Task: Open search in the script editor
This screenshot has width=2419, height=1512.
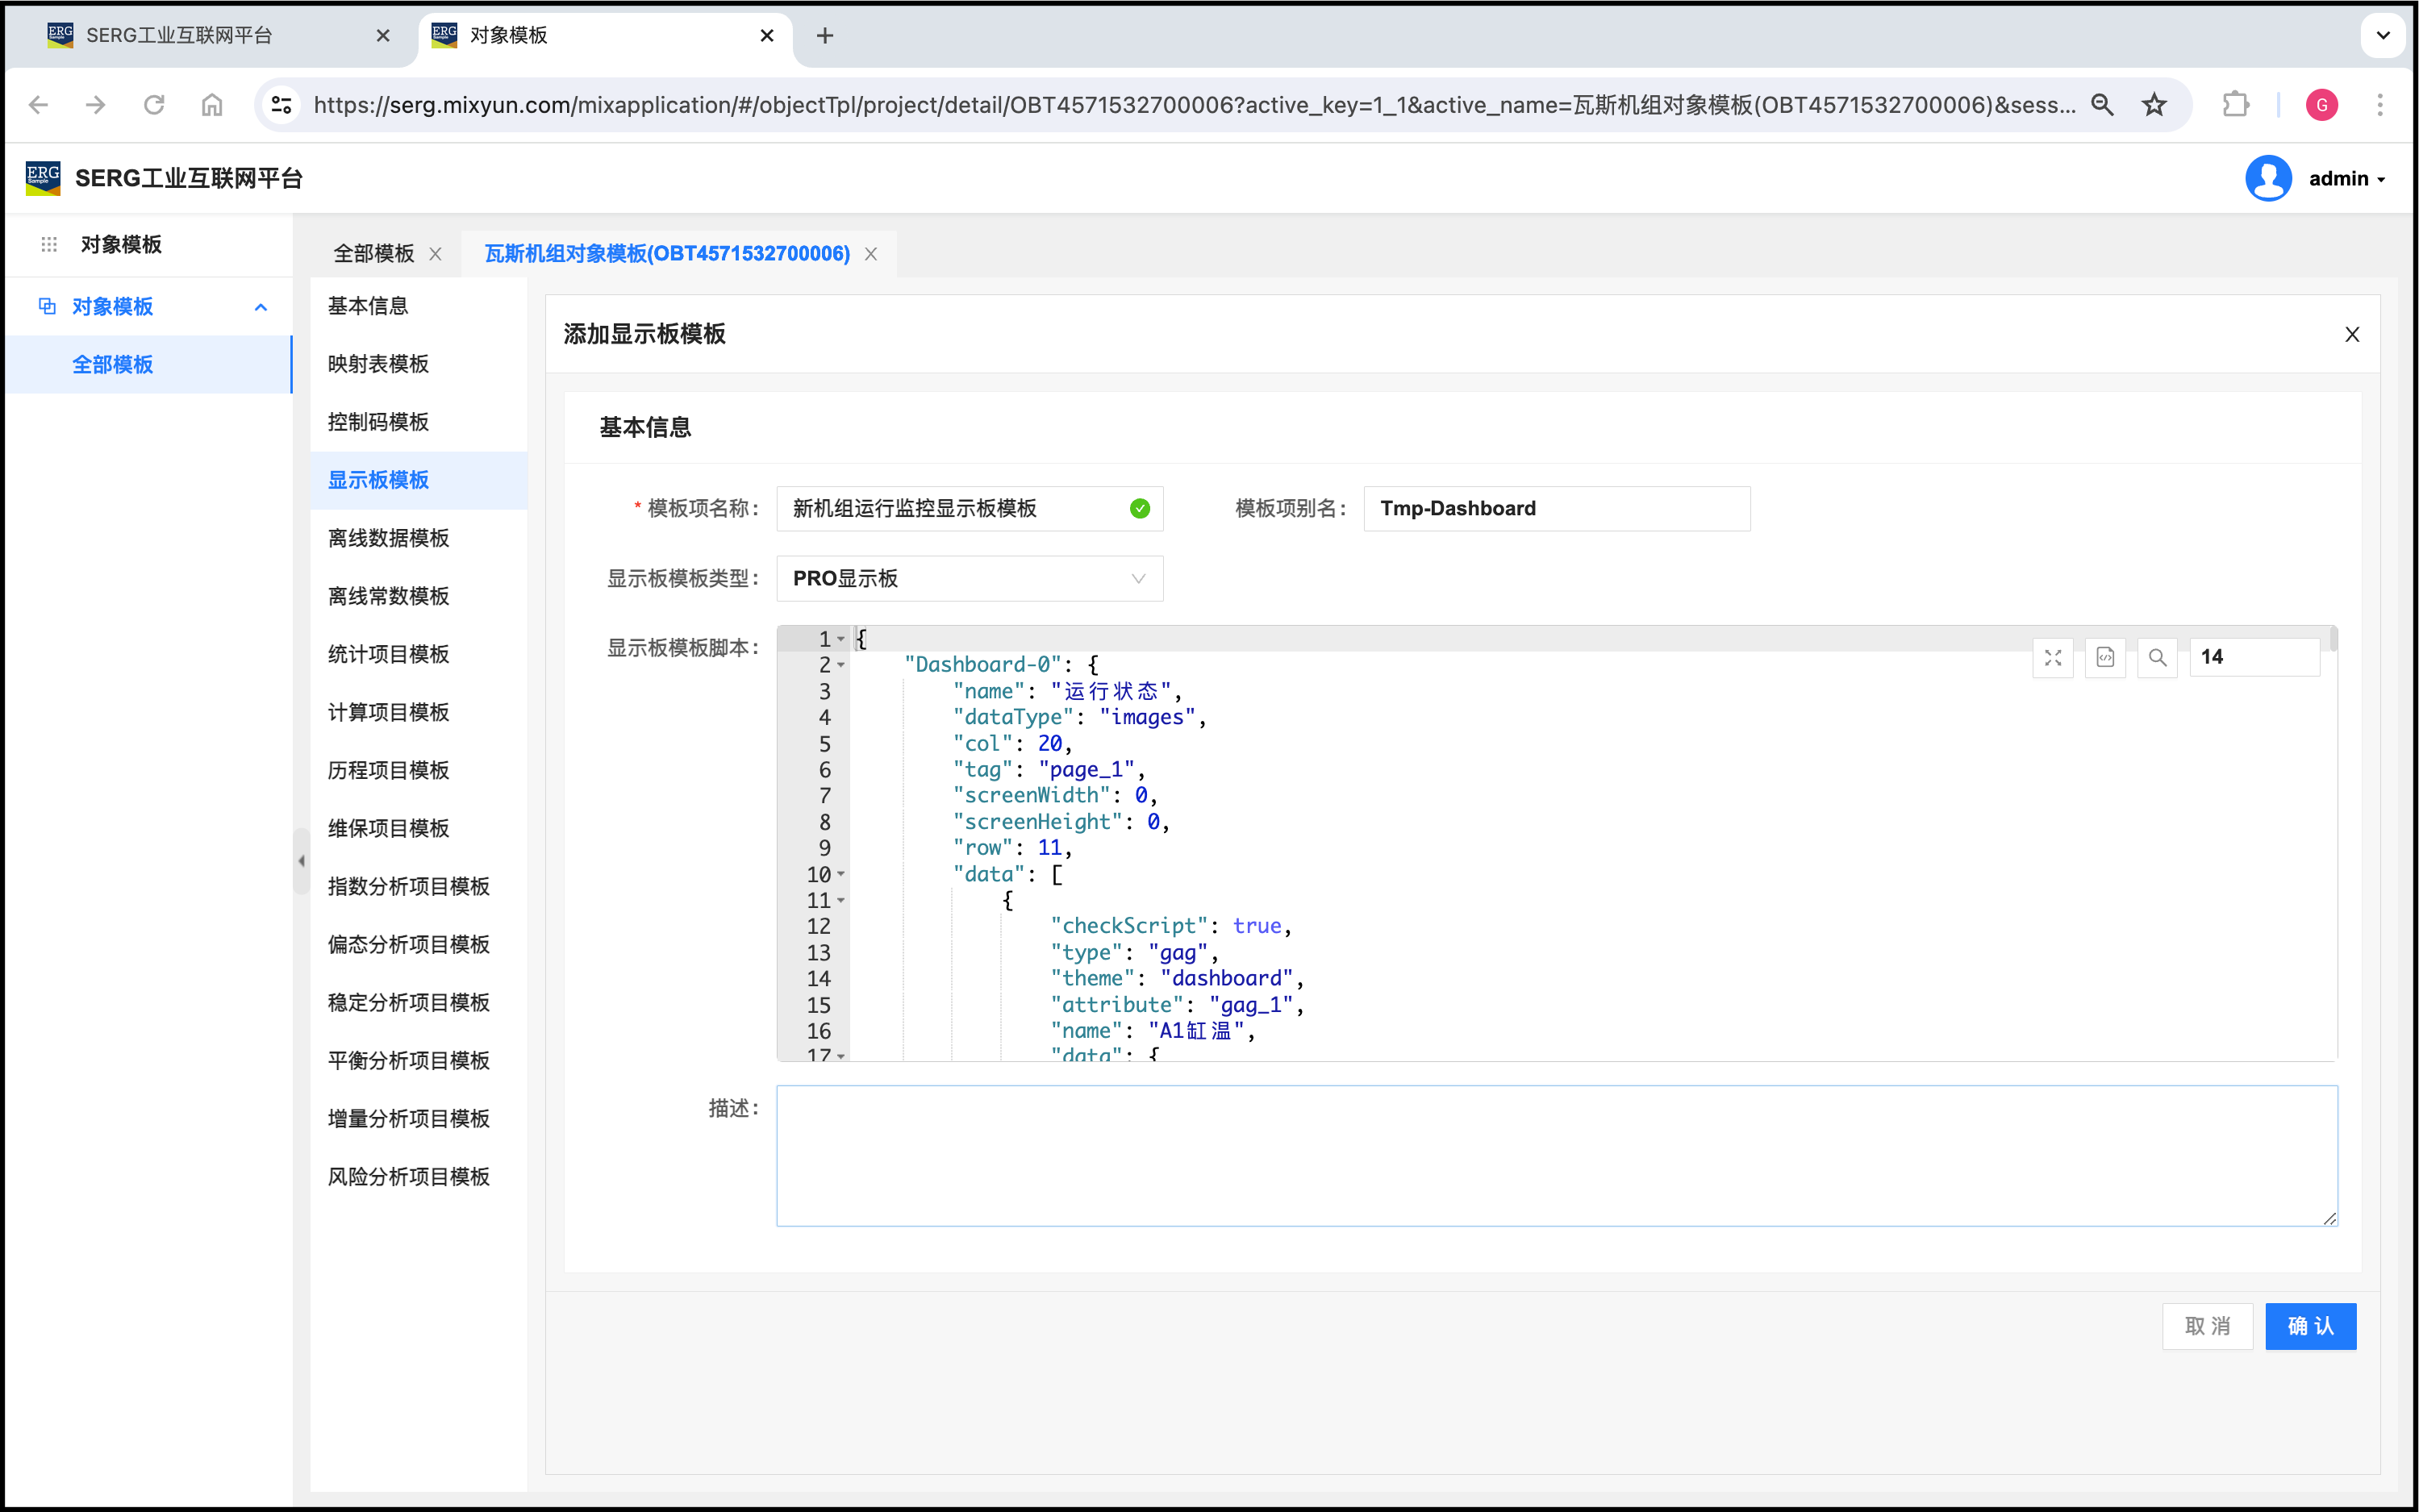Action: pos(2157,657)
